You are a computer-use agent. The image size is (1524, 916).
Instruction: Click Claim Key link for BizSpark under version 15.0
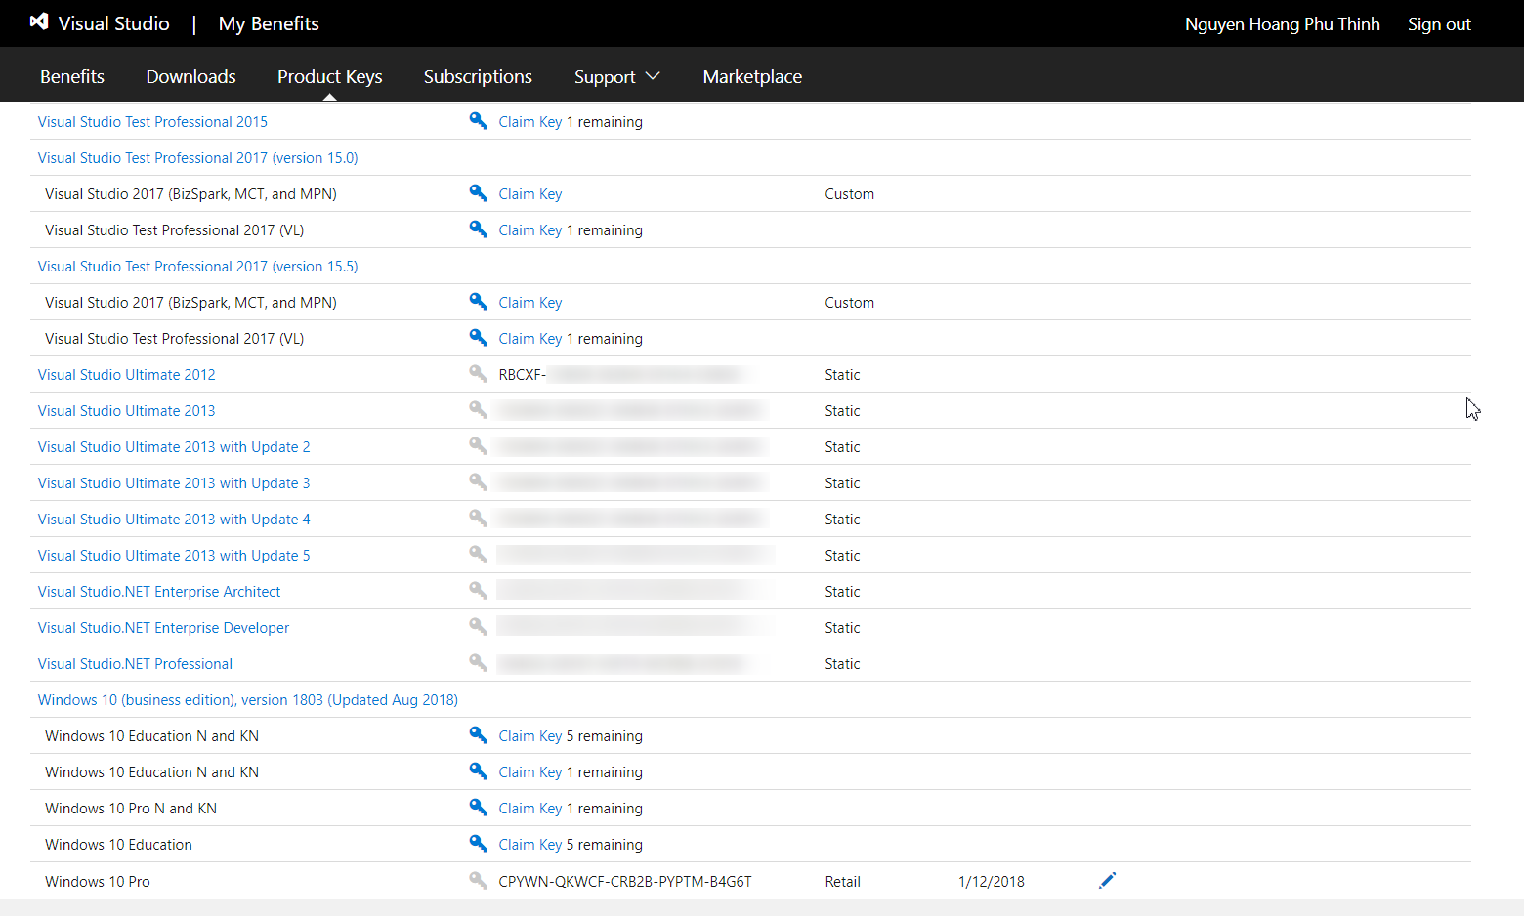point(530,194)
